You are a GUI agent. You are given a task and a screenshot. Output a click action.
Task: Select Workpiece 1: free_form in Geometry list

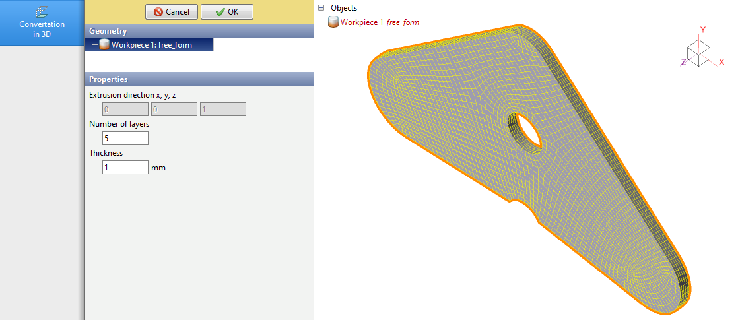[x=151, y=45]
